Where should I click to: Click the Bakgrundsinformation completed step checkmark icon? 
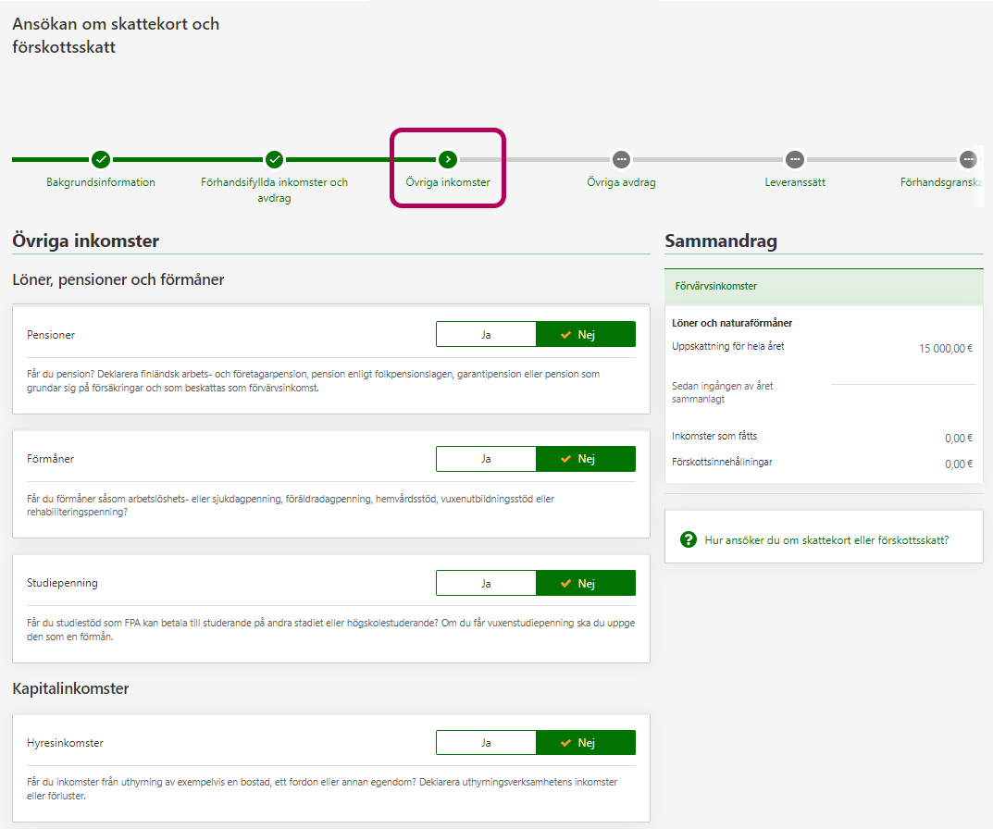(101, 159)
